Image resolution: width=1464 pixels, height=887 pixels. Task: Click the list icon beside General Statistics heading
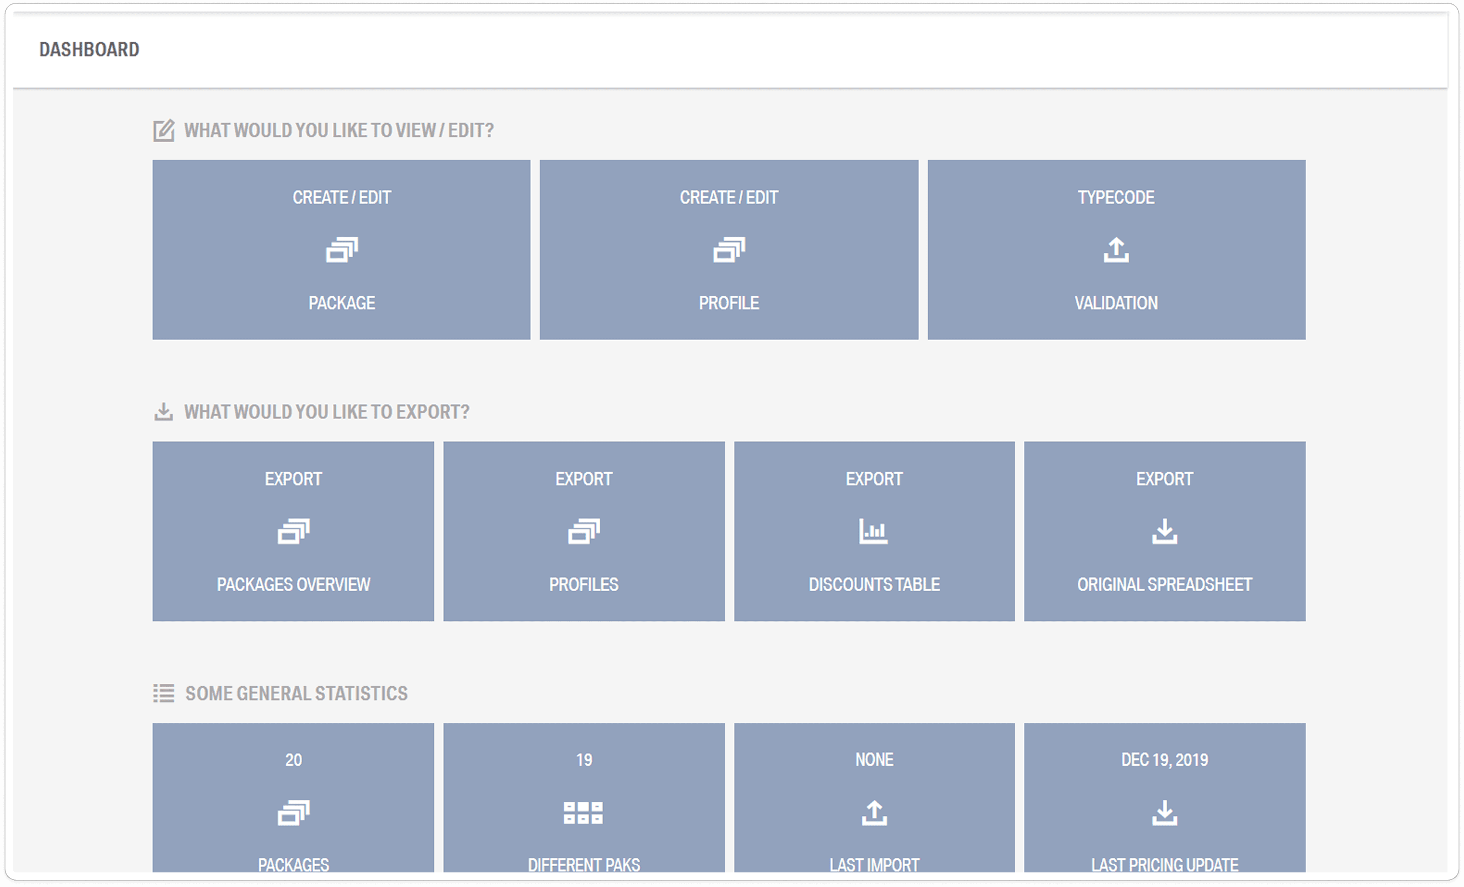163,693
